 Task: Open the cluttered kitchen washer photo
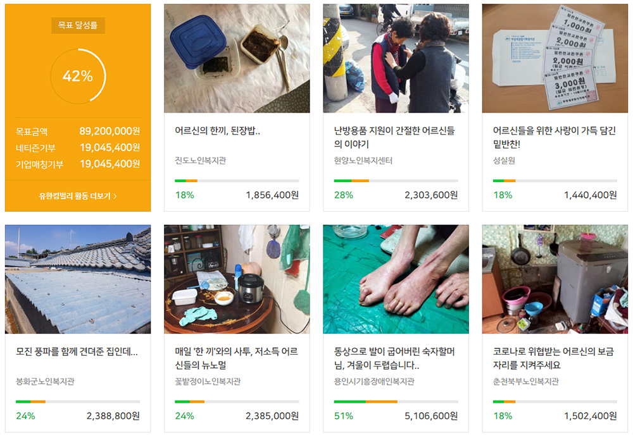[555, 279]
